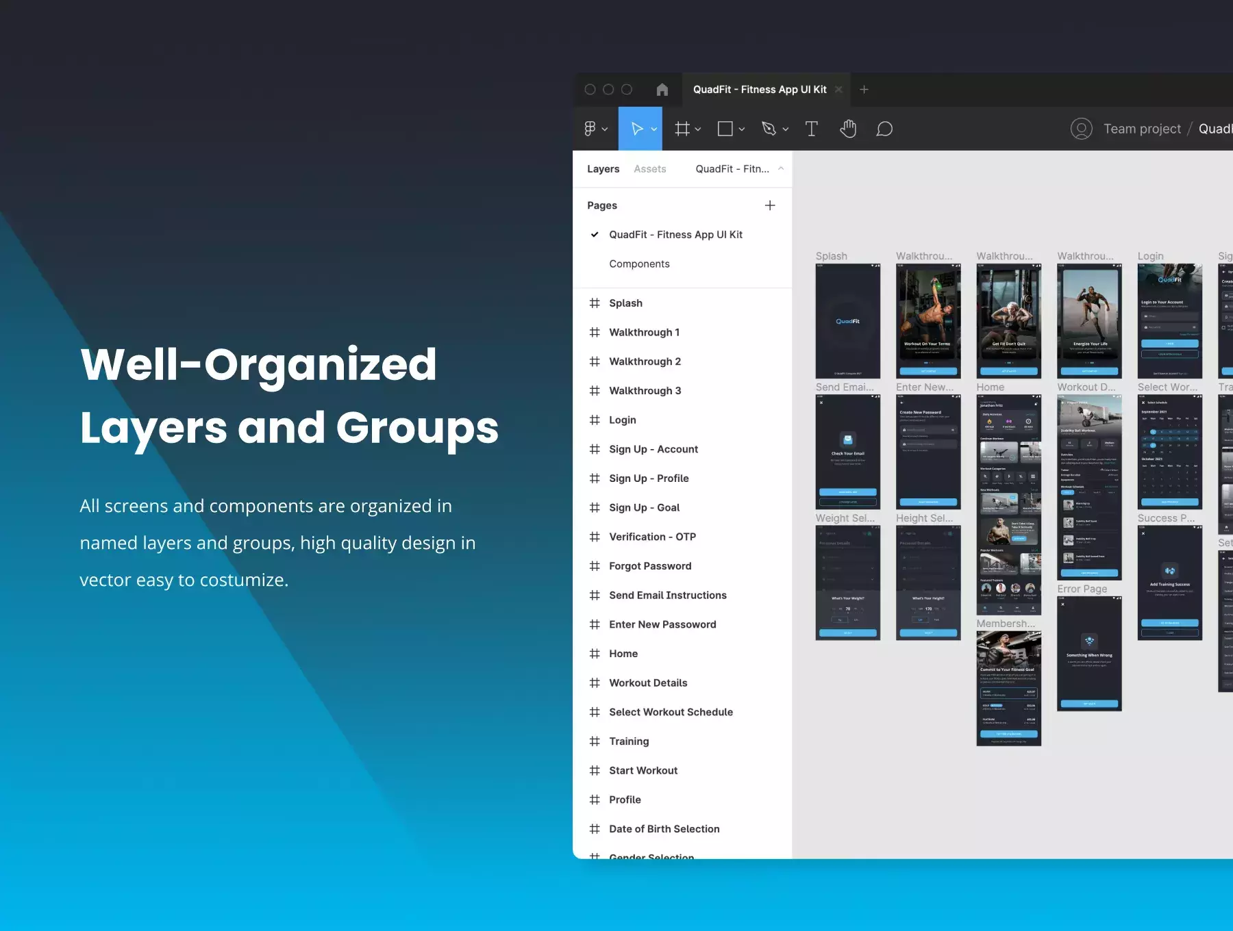Select the Comment tool
Viewport: 1233px width, 931px height.
884,129
